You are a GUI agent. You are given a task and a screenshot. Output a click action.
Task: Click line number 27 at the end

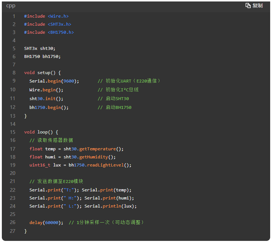(x=13, y=231)
